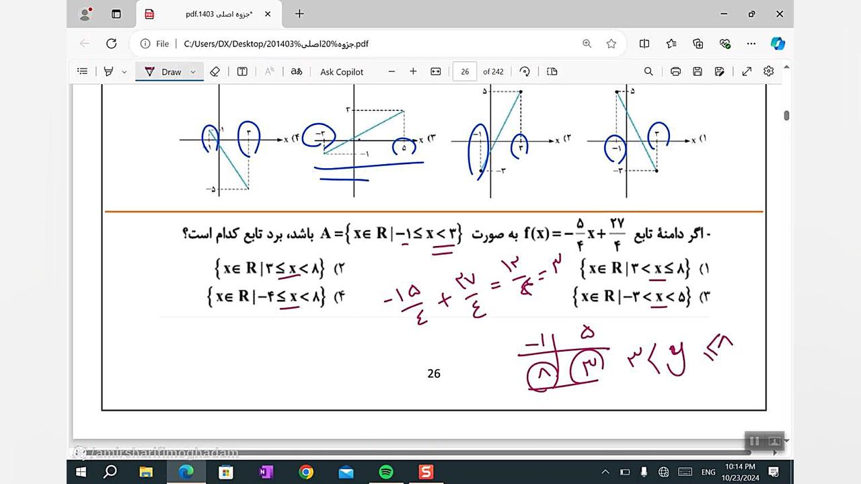Open the Draw pen options dropdown
This screenshot has height=484, width=861.
pyautogui.click(x=193, y=72)
